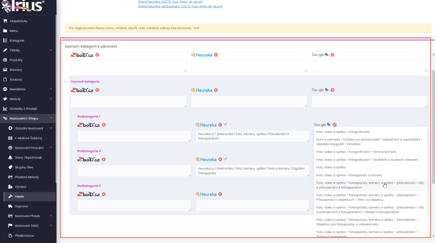Choose suggestion ending with Fotografování
The image size is (435, 243).
[370, 132]
